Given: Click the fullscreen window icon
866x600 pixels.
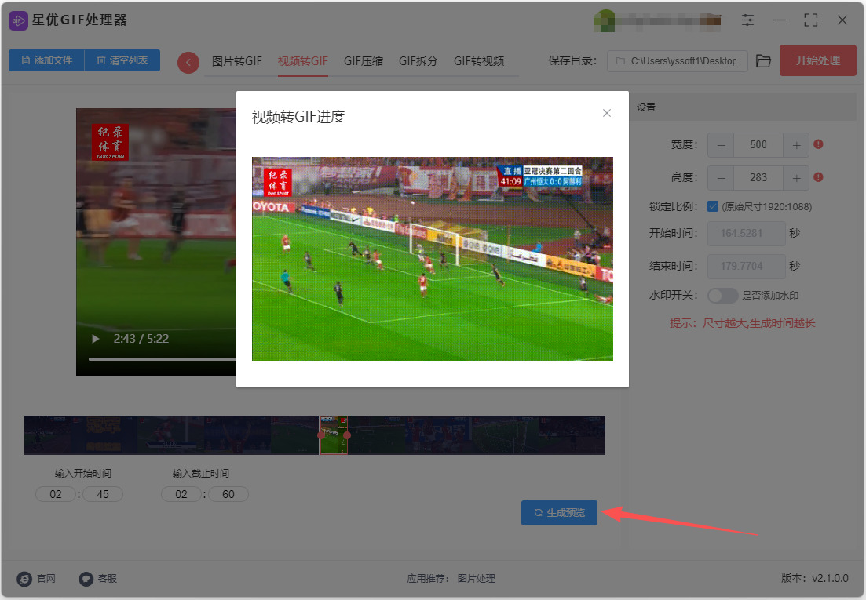Looking at the screenshot, I should [810, 20].
